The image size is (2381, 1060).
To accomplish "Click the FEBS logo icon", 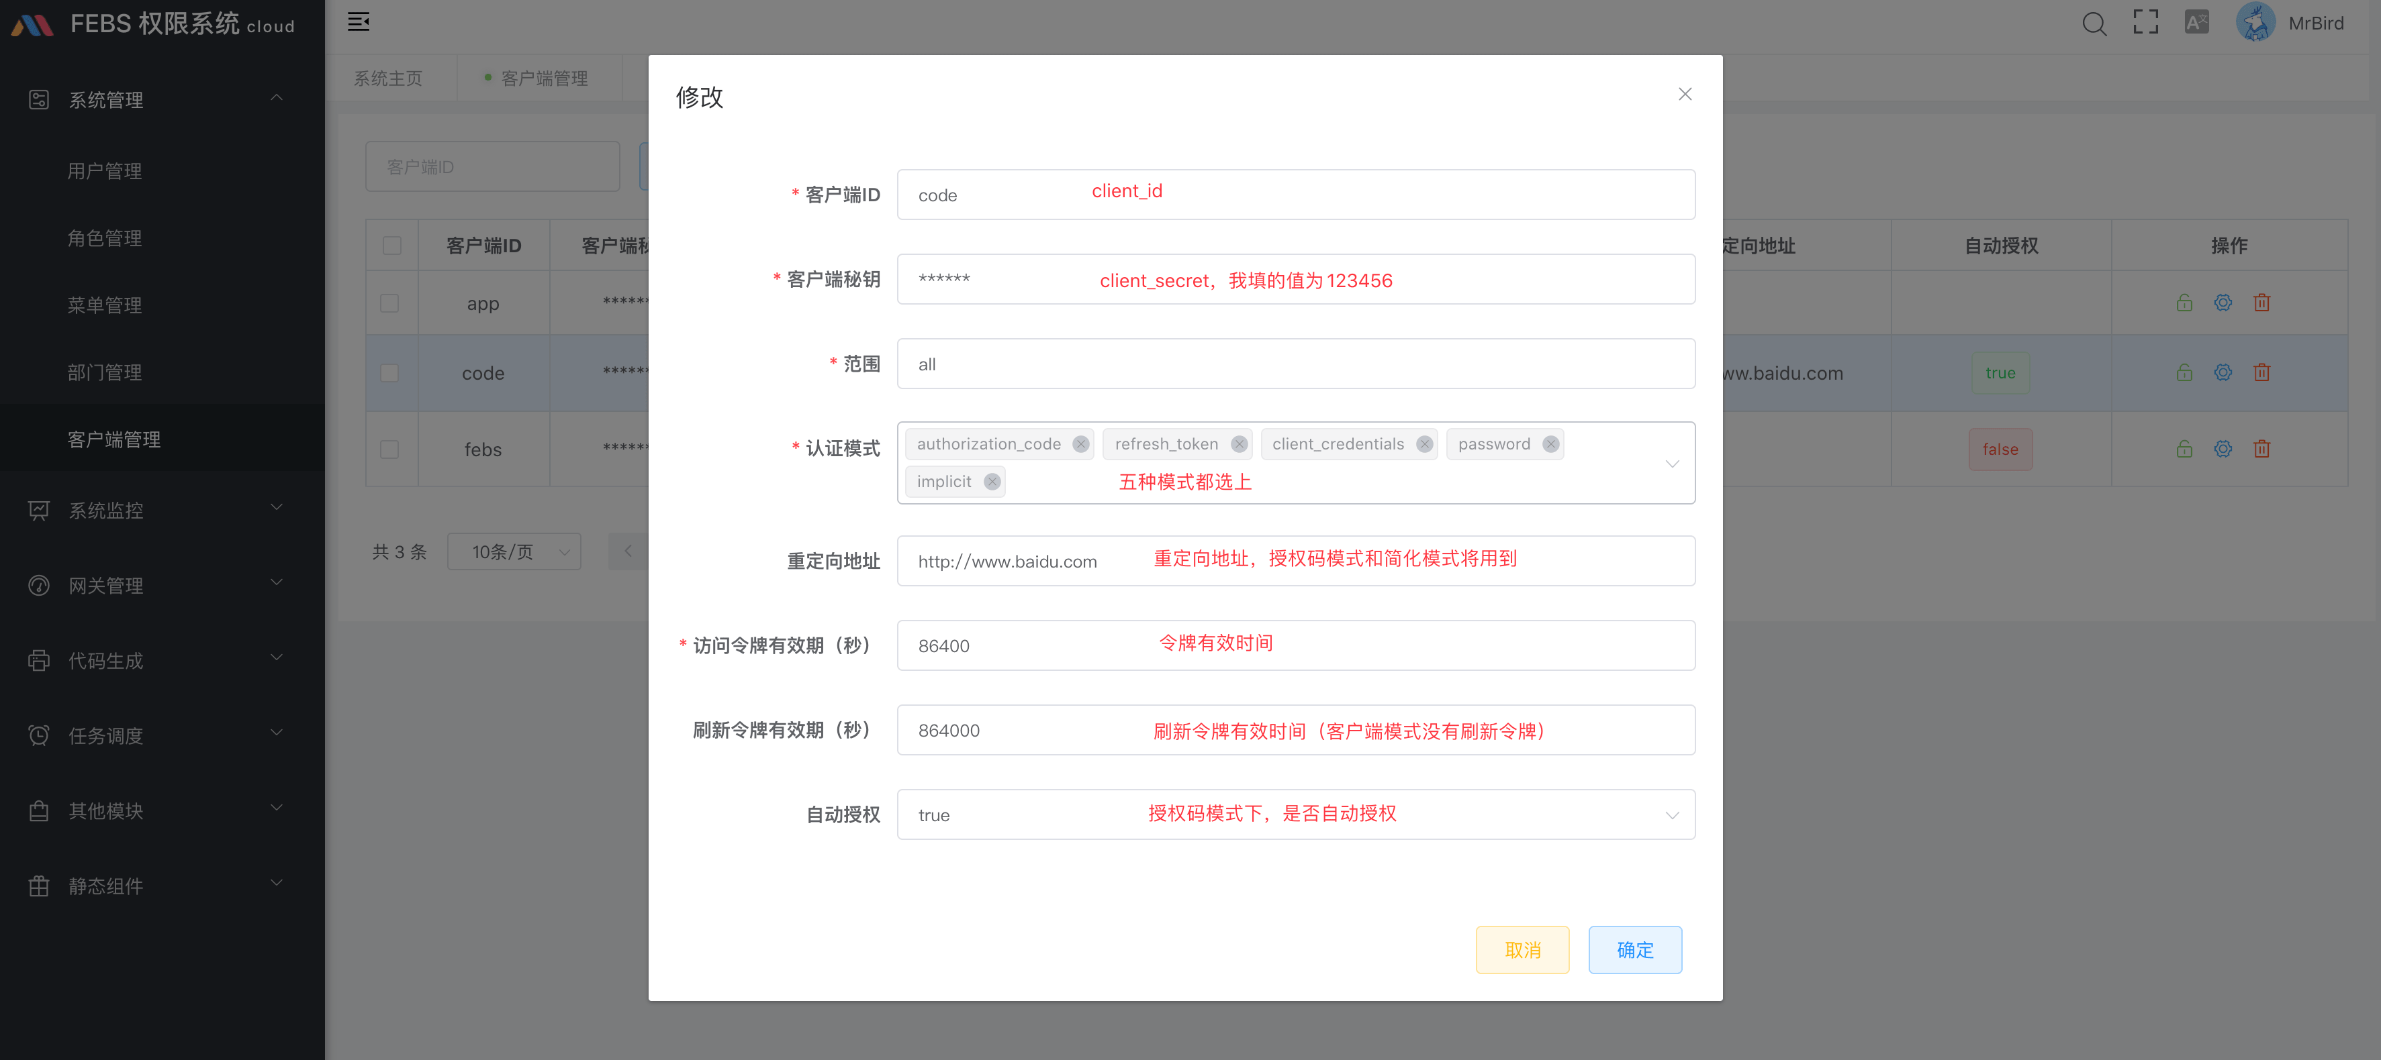I will pyautogui.click(x=32, y=25).
